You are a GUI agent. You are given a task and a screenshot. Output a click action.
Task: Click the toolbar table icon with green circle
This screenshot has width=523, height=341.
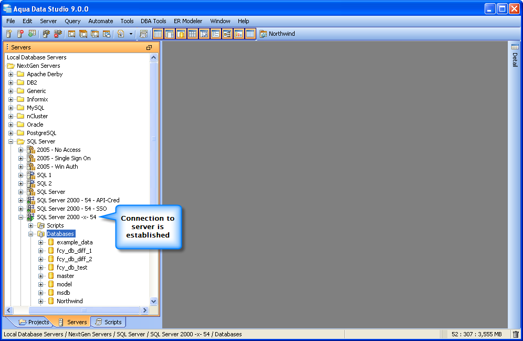tap(32, 34)
